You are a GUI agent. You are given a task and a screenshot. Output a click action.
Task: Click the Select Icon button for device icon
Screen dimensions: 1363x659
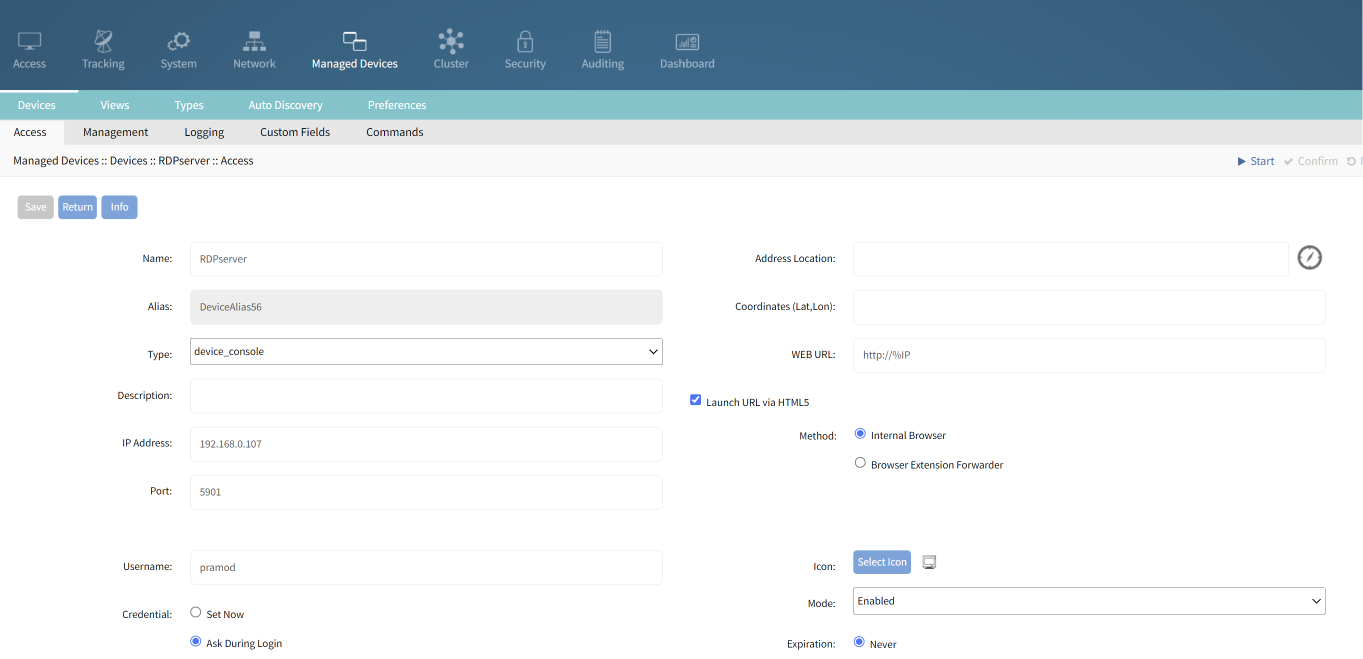(881, 561)
